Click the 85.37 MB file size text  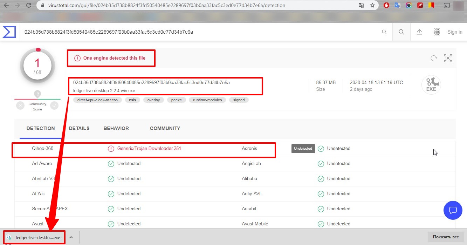326,83
